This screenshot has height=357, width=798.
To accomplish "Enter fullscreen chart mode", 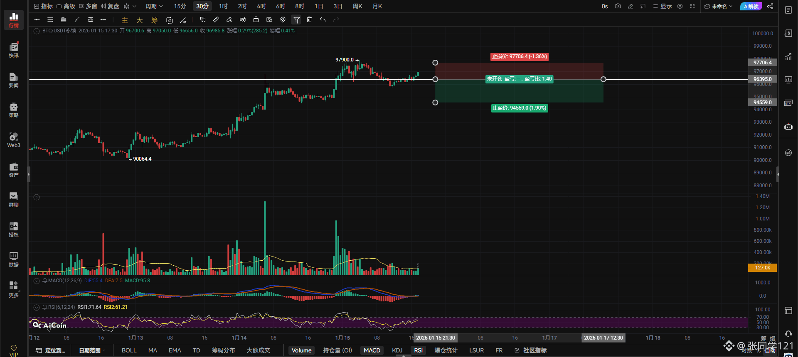I will coord(692,6).
